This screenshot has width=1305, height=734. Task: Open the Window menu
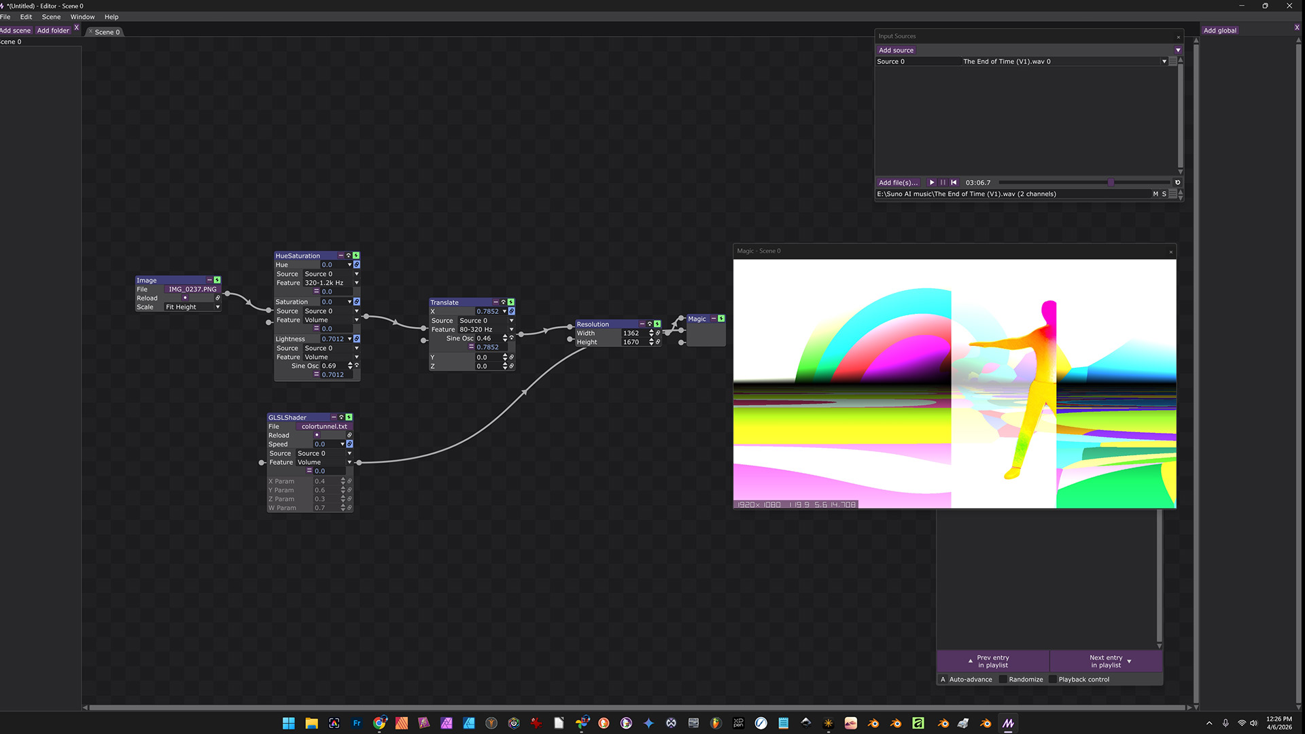(82, 17)
